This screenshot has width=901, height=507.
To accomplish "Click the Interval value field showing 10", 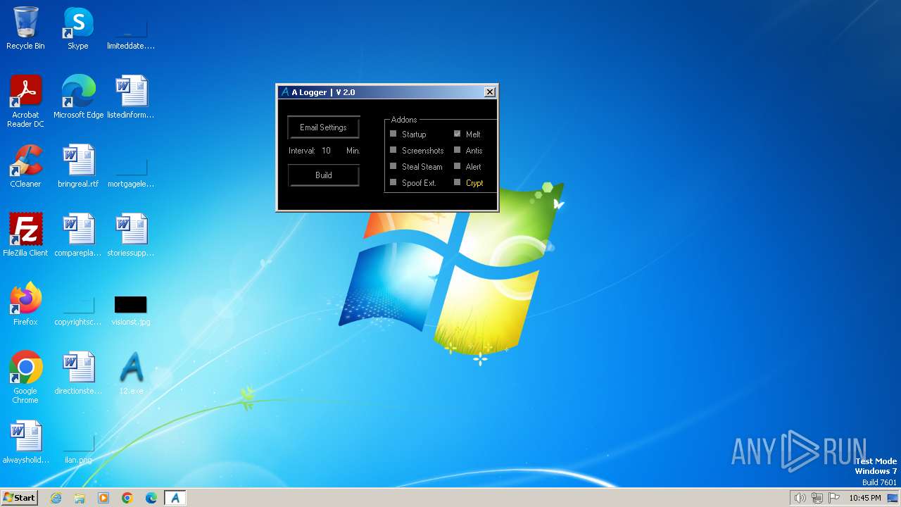I will point(328,151).
